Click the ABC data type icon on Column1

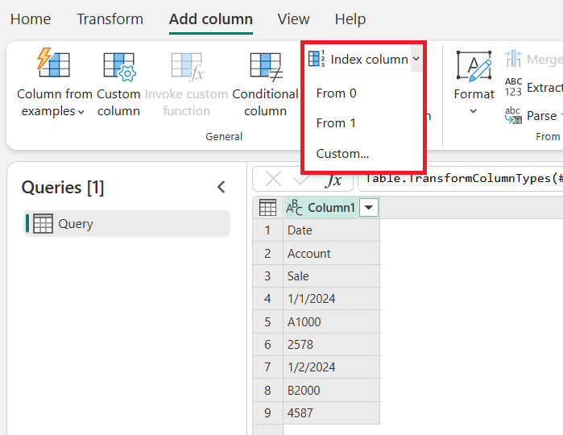pos(295,208)
